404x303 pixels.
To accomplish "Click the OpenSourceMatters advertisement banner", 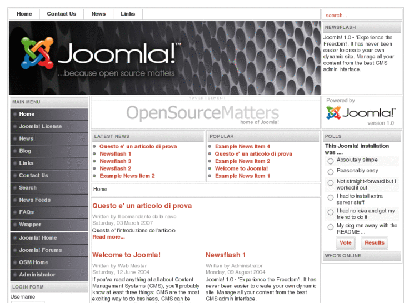I will (203, 114).
